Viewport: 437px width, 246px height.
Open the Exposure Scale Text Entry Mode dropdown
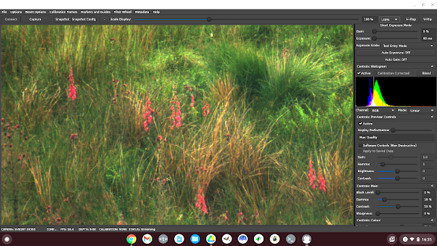click(408, 46)
